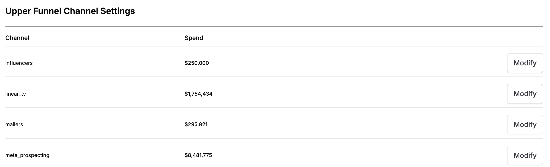Screen dimensions: 550x167
Task: Select the influencers channel name
Action: click(19, 63)
